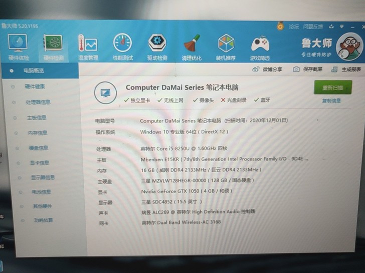
Task: Open 游戏精选 game selection
Action: click(x=260, y=47)
